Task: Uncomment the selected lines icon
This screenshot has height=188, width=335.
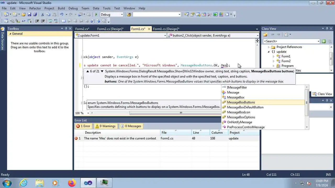Action: 56,21
